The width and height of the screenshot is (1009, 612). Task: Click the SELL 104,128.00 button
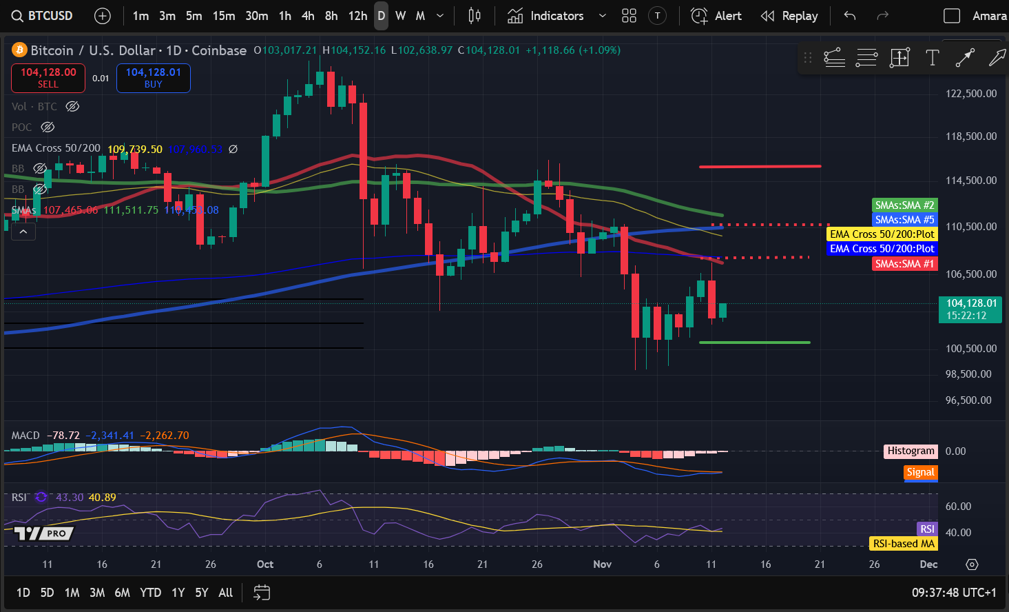click(x=48, y=78)
